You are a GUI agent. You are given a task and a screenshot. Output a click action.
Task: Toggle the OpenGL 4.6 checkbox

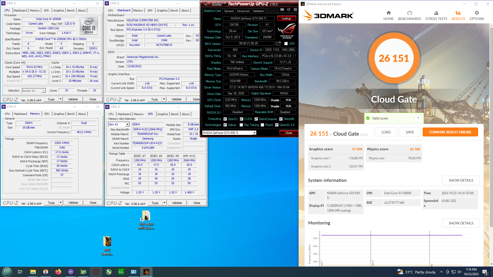pyautogui.click(x=277, y=125)
